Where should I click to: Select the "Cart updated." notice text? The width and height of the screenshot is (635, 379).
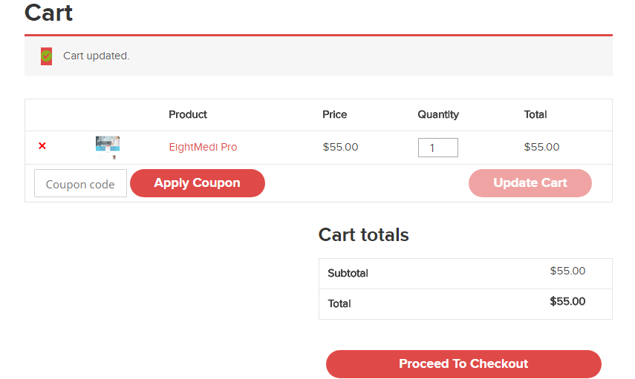[x=97, y=56]
